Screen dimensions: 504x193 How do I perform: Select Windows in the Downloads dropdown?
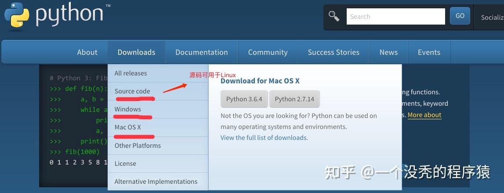[127, 109]
